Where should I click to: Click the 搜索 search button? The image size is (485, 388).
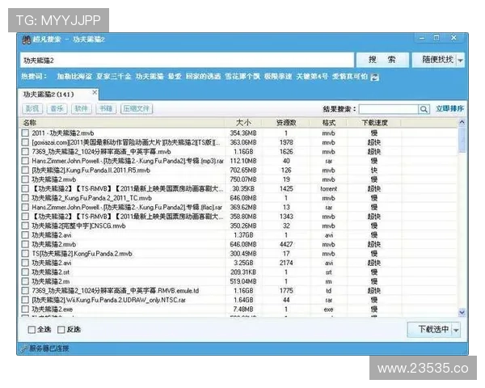[x=382, y=60]
